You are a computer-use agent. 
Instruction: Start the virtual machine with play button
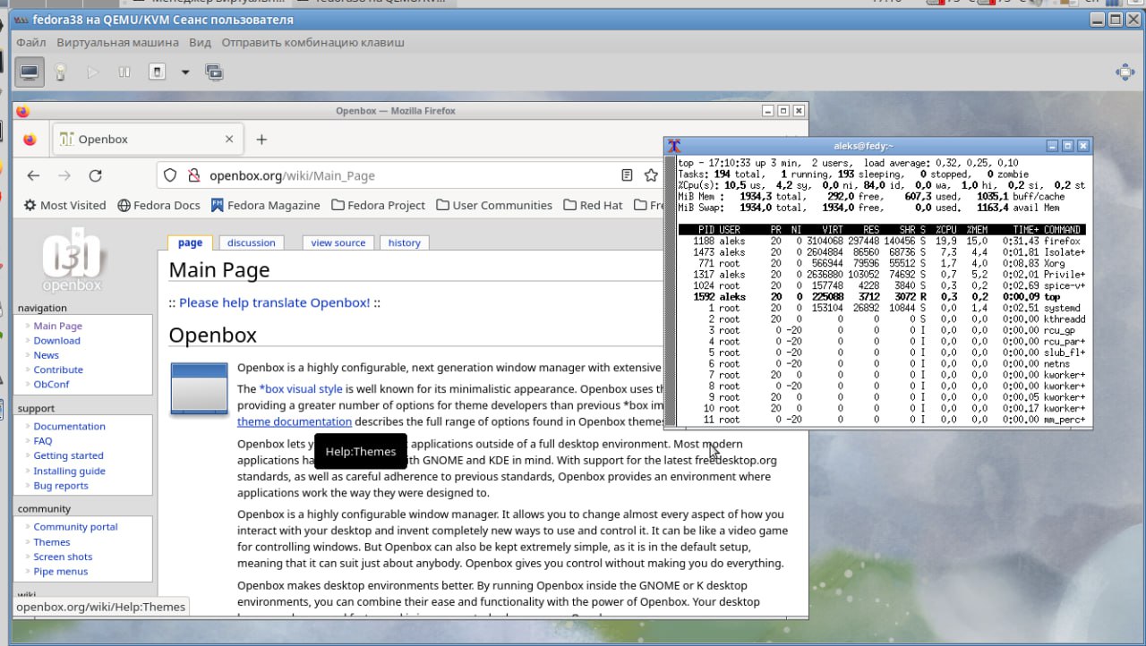(x=92, y=72)
